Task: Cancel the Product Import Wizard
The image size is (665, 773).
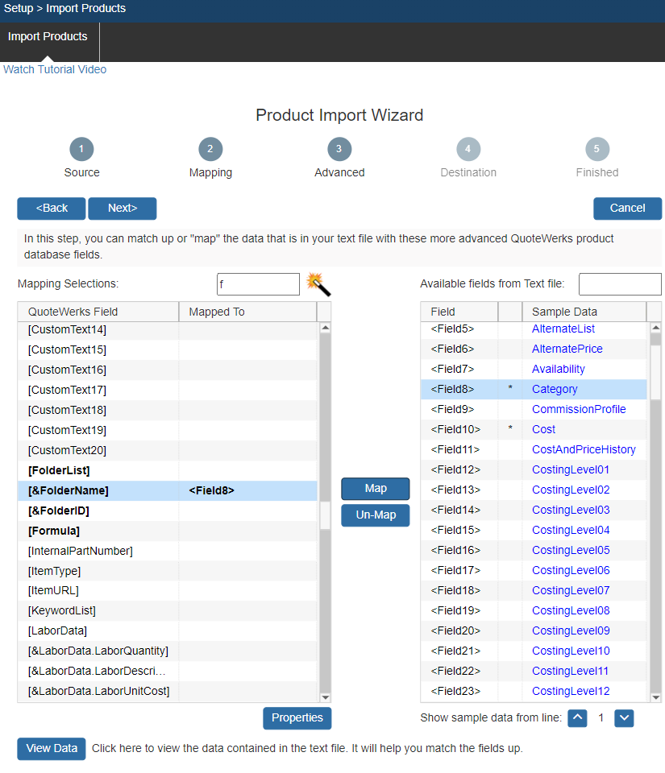Action: pyautogui.click(x=627, y=209)
